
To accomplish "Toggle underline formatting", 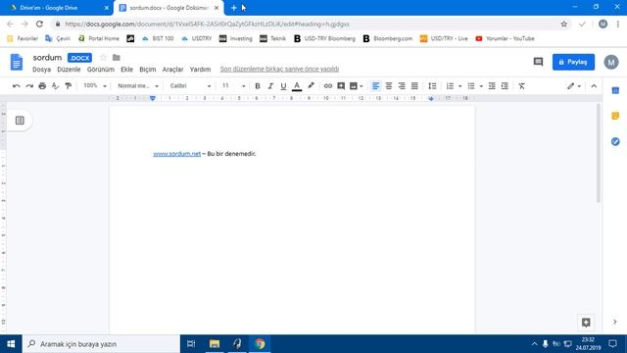I will coord(283,86).
